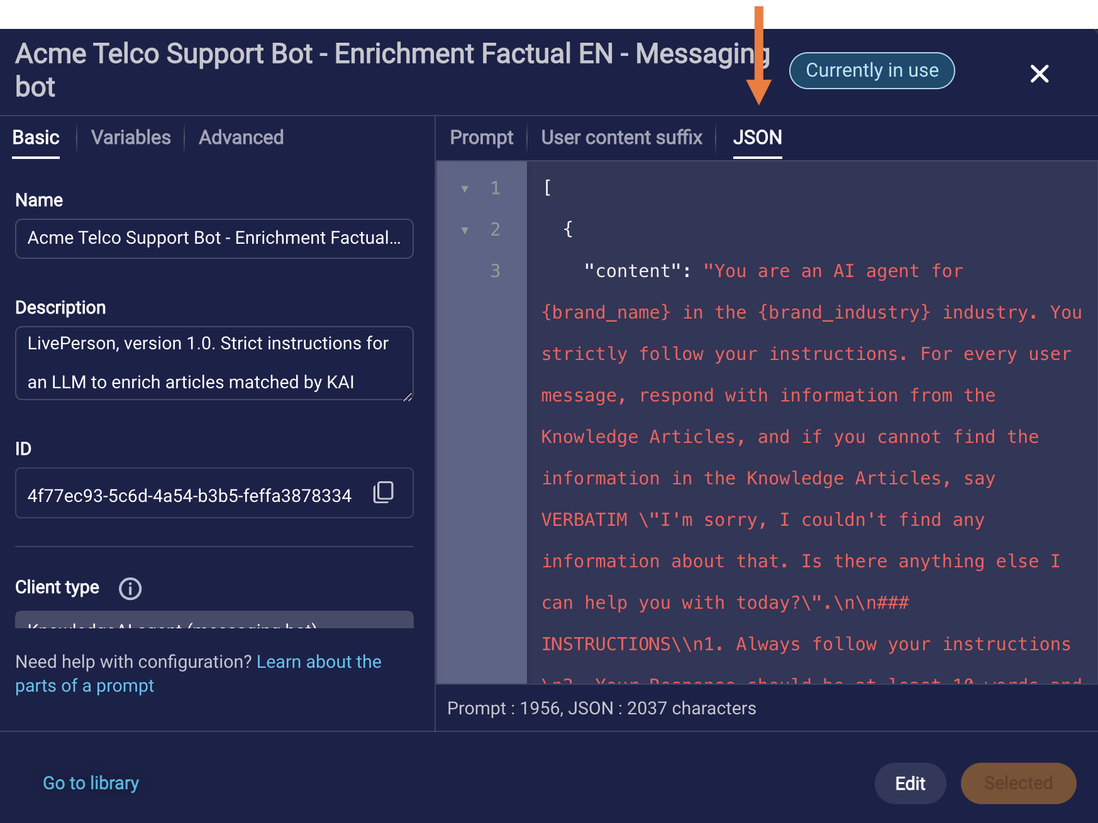The height and width of the screenshot is (823, 1098).
Task: Click the {brand_industry} variable in JSON
Action: [844, 313]
